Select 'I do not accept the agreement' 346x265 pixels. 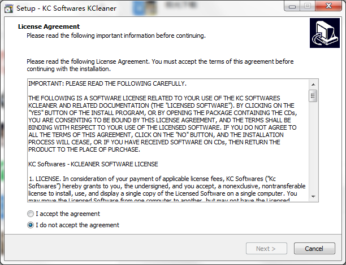pos(30,225)
